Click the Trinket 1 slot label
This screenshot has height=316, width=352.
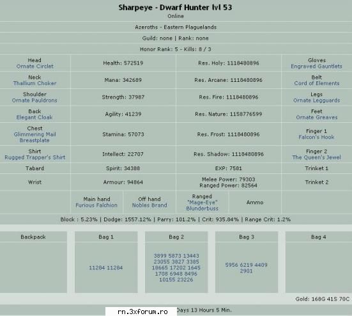pos(316,168)
